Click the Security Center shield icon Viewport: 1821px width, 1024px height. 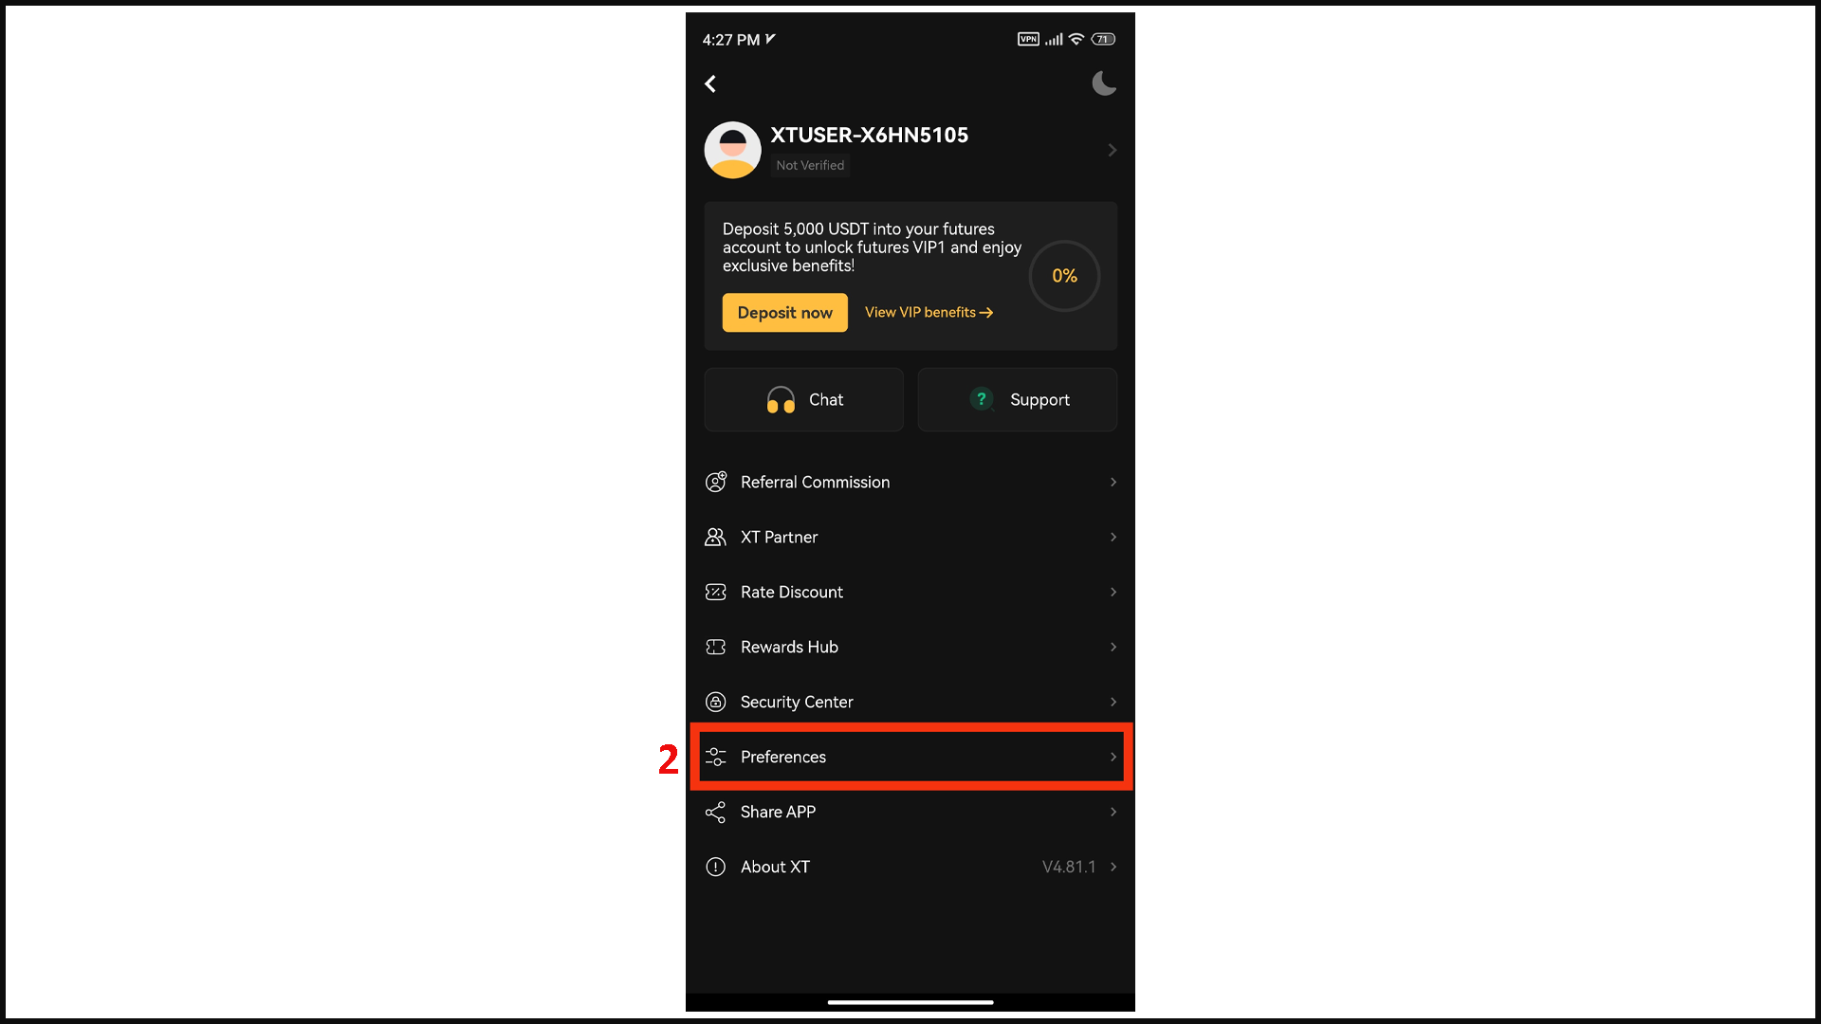pyautogui.click(x=715, y=702)
